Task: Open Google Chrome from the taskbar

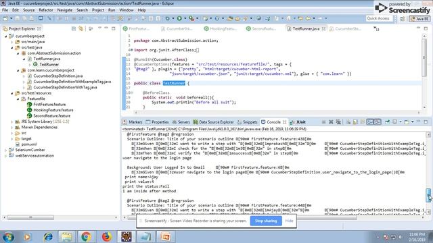Action: coord(86,237)
